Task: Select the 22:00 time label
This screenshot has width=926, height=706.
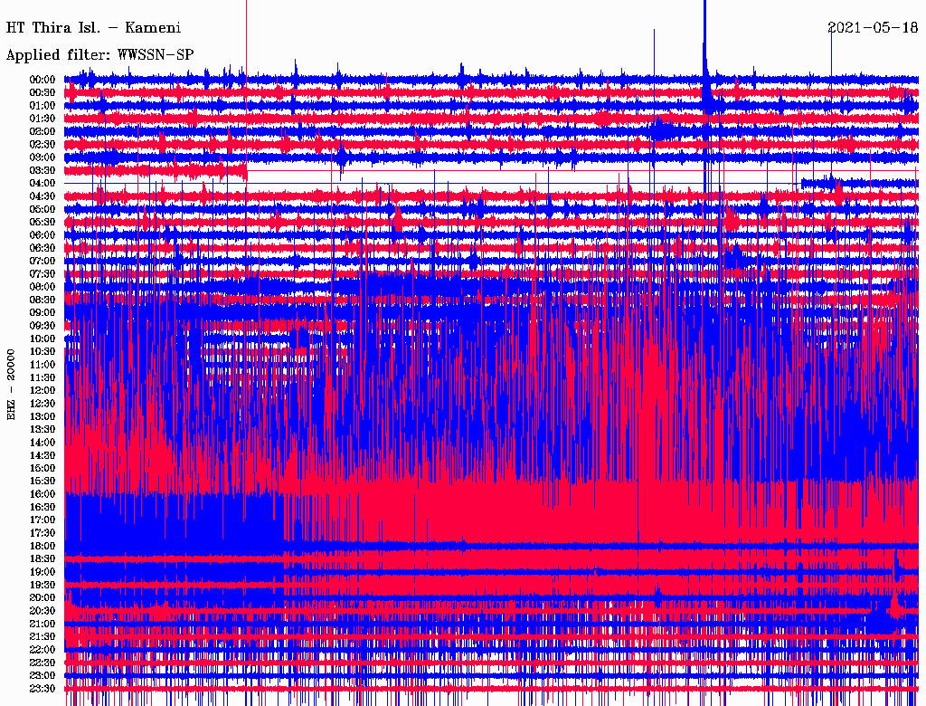Action: 43,650
